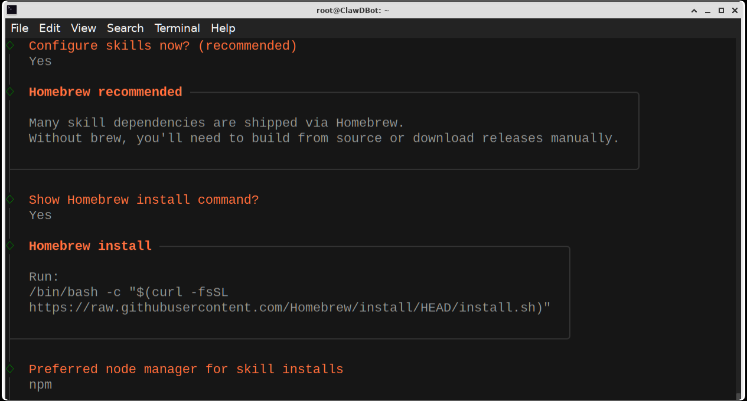
Task: Click the 'Yes' answer under Show Homebrew install
Action: point(40,215)
